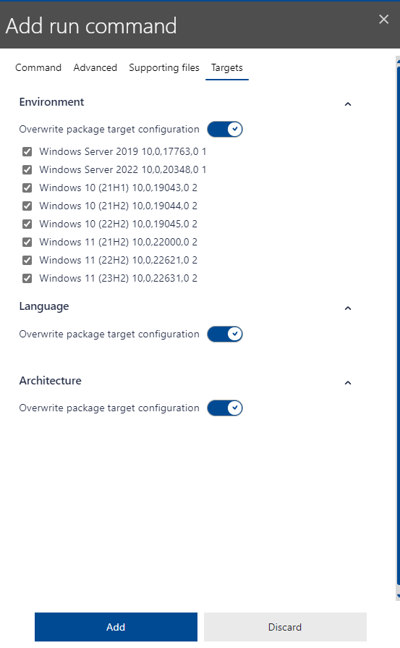Click the Windows 10 (21H1) 10,0,19043,0 label
The width and height of the screenshot is (400, 648).
coord(118,188)
